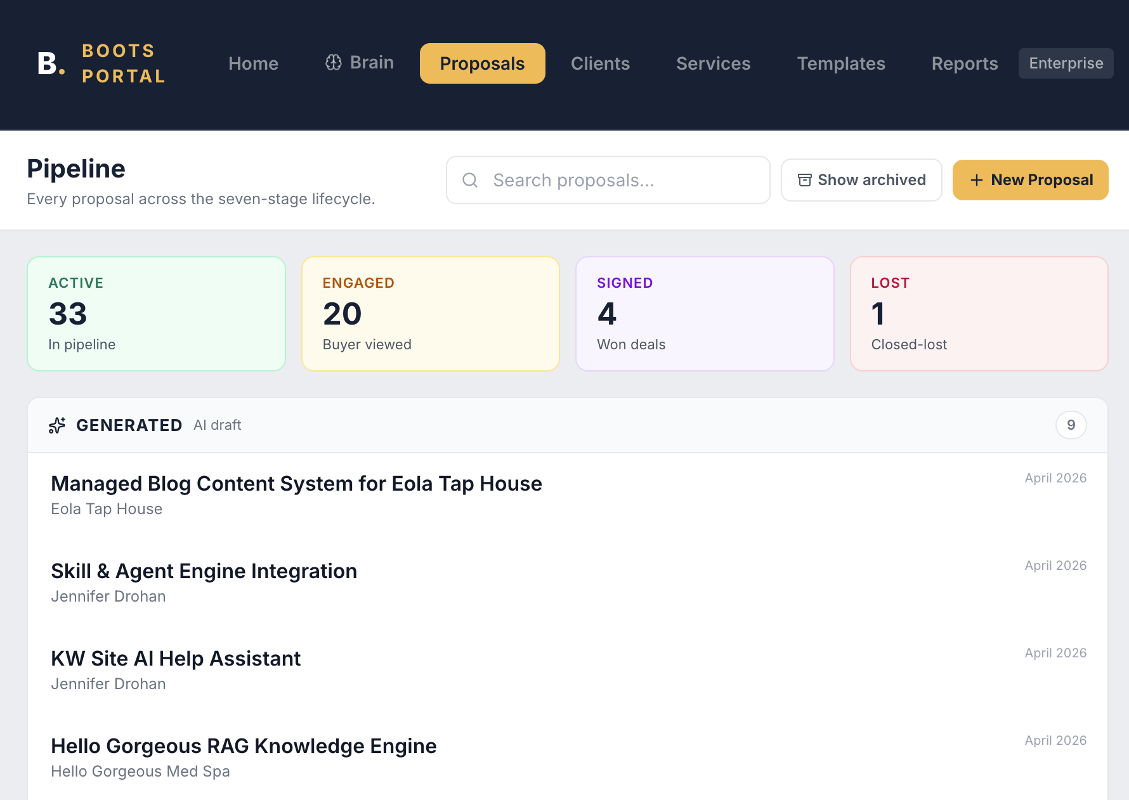Image resolution: width=1129 pixels, height=800 pixels.
Task: Click the GENERATED count badge 9
Action: [x=1071, y=425]
